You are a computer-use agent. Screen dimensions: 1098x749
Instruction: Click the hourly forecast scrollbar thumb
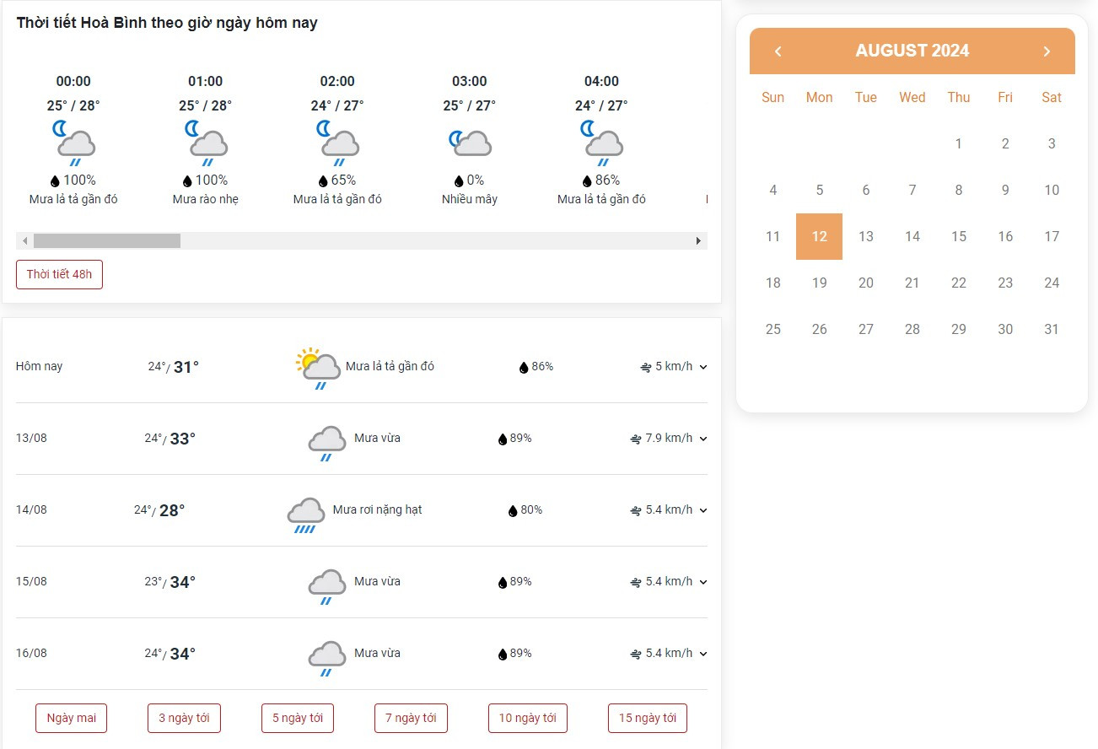[107, 241]
